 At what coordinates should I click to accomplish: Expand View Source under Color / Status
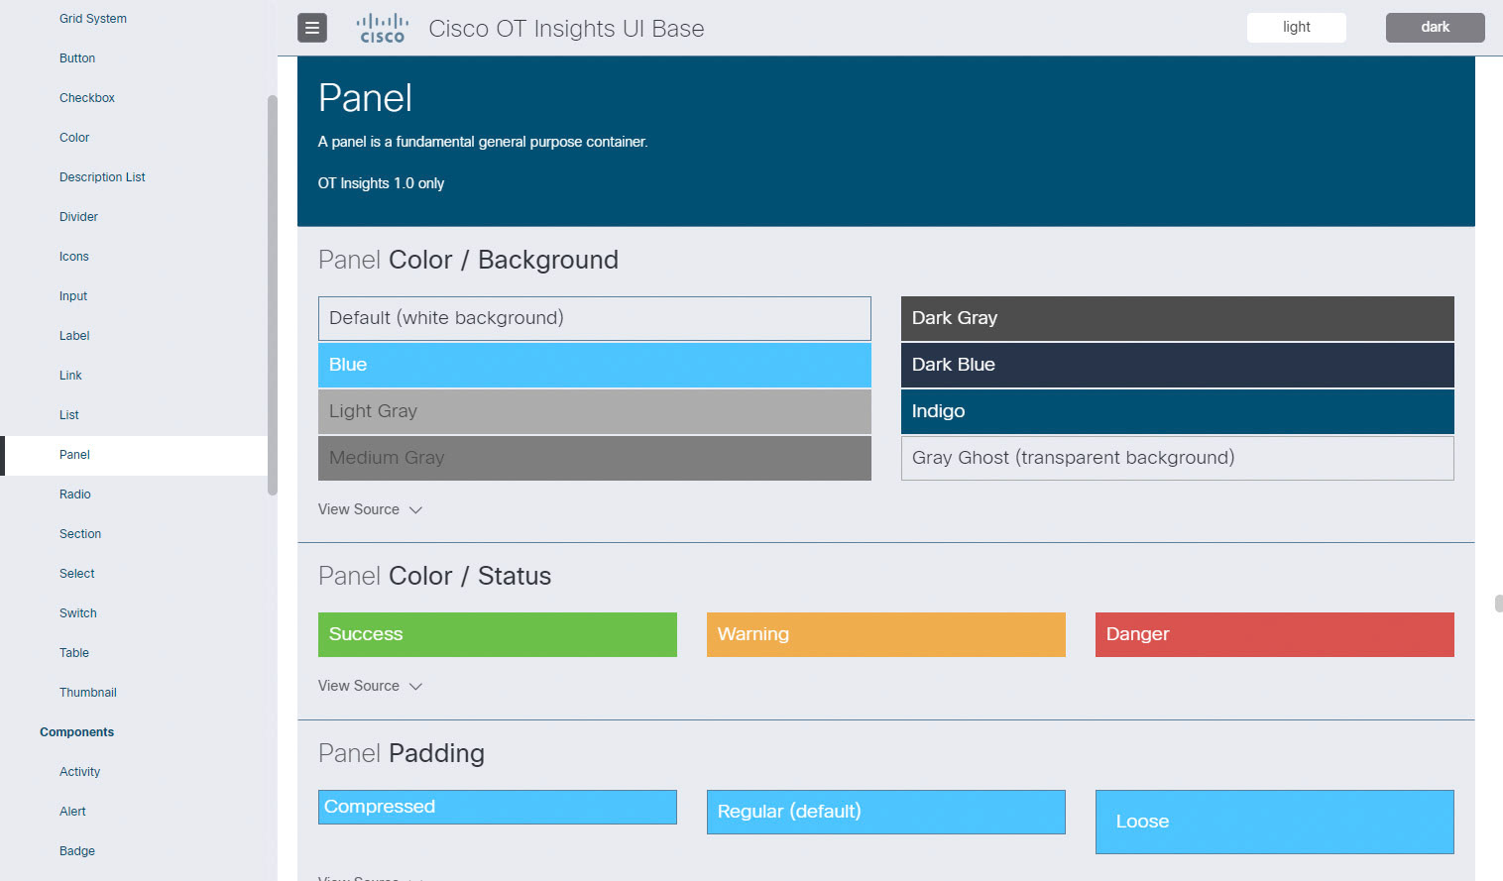[x=370, y=686]
